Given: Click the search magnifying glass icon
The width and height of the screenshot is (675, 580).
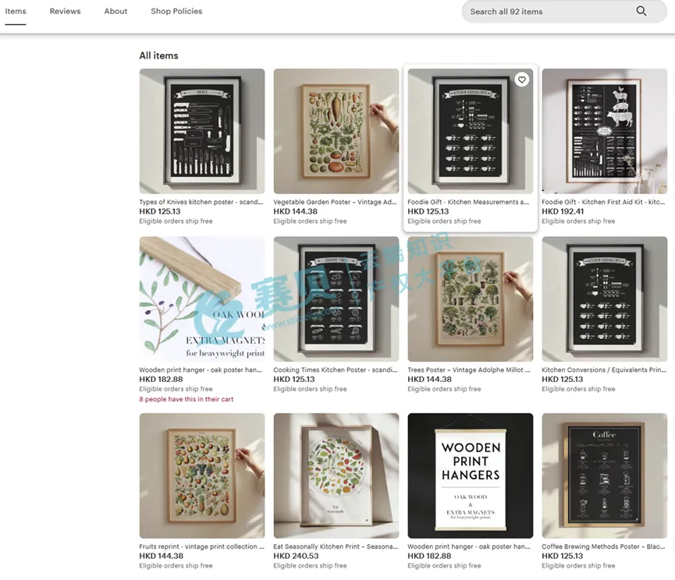Looking at the screenshot, I should (x=641, y=11).
